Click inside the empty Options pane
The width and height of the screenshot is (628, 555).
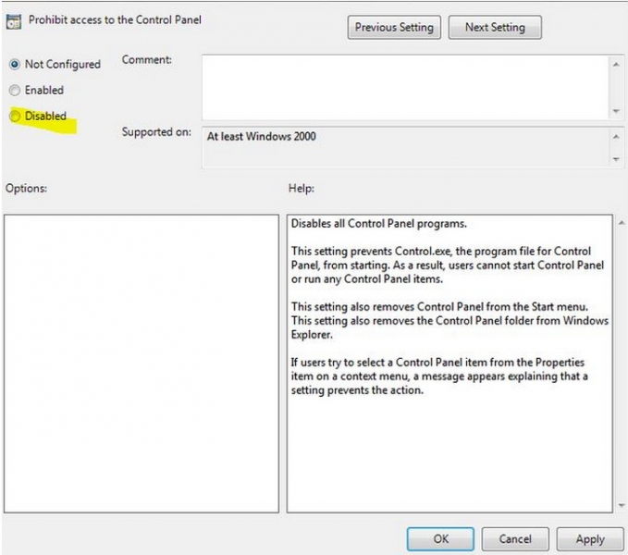(x=141, y=363)
